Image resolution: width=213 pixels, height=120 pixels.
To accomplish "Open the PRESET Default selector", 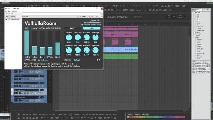I will click(77, 60).
